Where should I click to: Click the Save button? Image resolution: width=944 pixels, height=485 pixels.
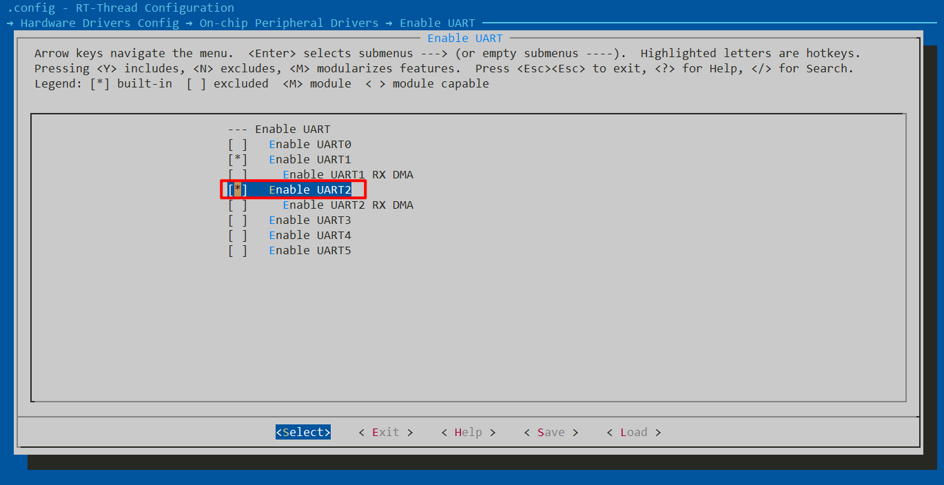point(551,432)
